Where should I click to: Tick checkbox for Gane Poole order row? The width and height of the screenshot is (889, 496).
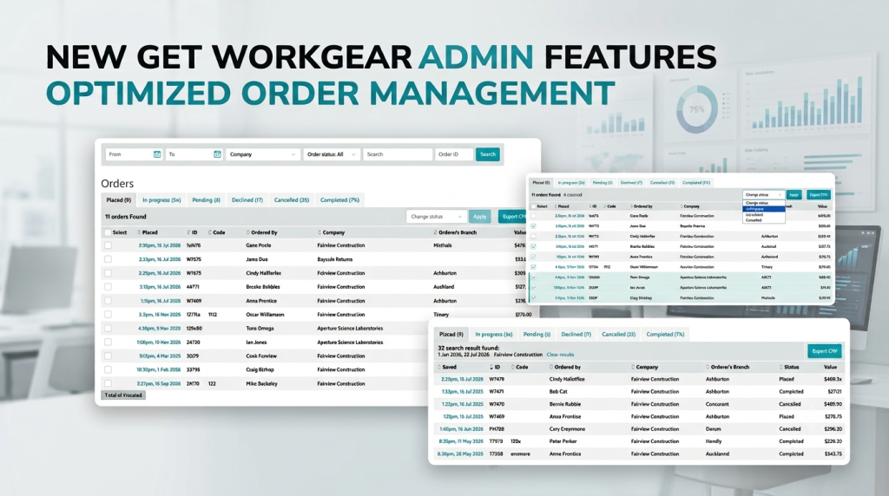(108, 245)
